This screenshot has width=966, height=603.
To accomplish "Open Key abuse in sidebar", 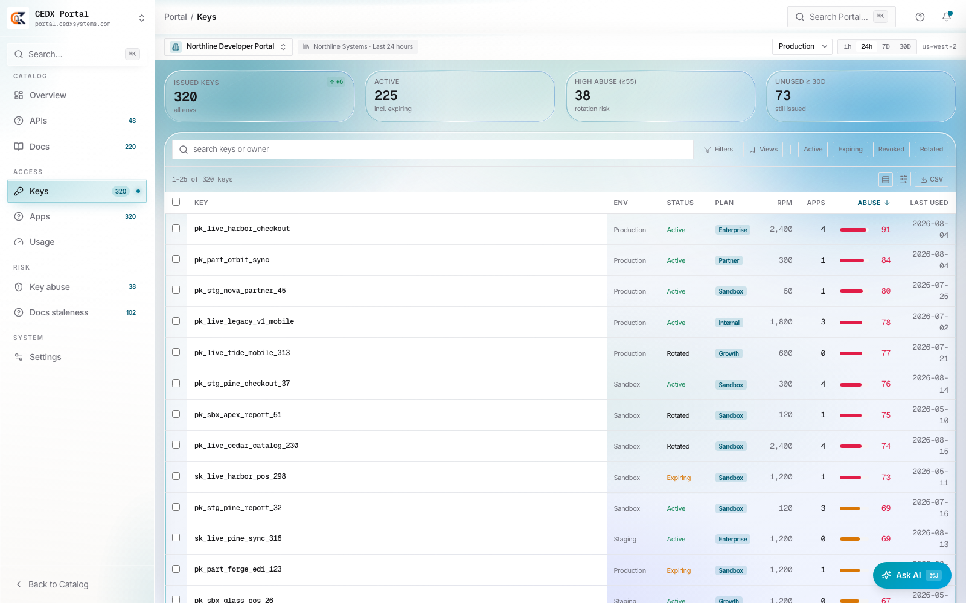I will (x=77, y=287).
